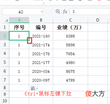Click cell containing 2021-177

pyautogui.click(x=41, y=62)
